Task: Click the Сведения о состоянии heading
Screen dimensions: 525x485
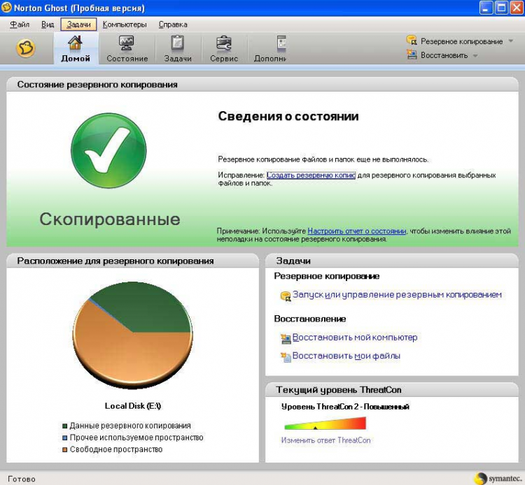Action: pyautogui.click(x=288, y=116)
